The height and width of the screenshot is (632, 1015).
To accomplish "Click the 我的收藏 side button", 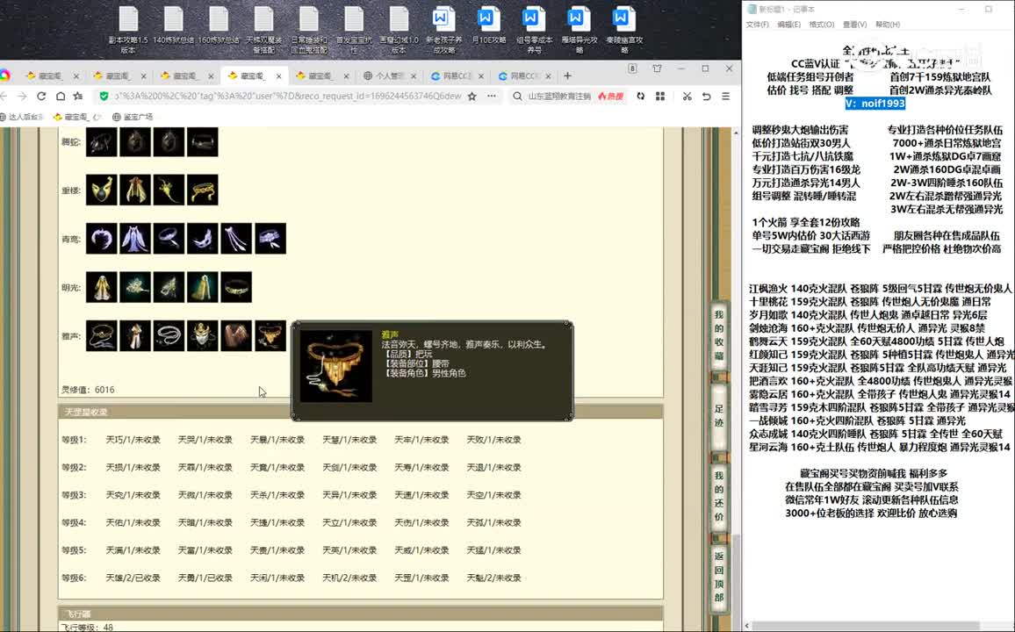I will click(718, 335).
